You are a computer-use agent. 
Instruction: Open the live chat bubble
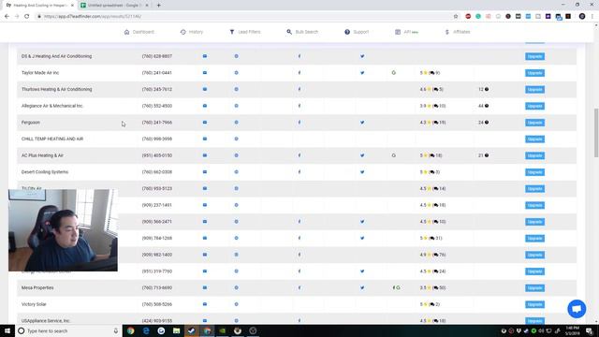point(577,309)
